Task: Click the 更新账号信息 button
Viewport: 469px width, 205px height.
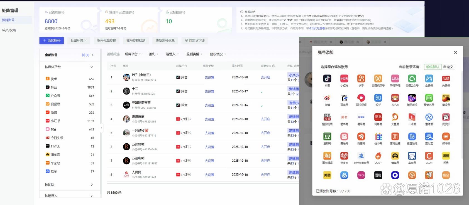Action: click(x=165, y=41)
